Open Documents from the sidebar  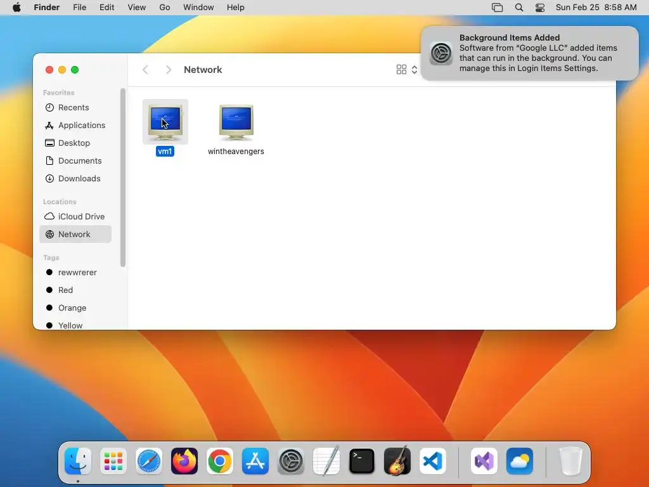(75, 160)
